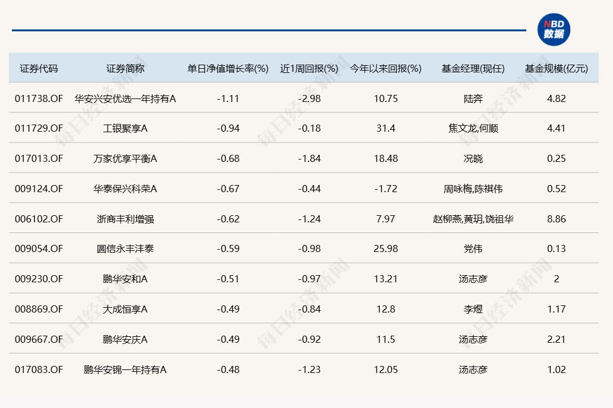613x408 pixels.
Task: Click the 近1周回报(%) column header
Action: [309, 69]
